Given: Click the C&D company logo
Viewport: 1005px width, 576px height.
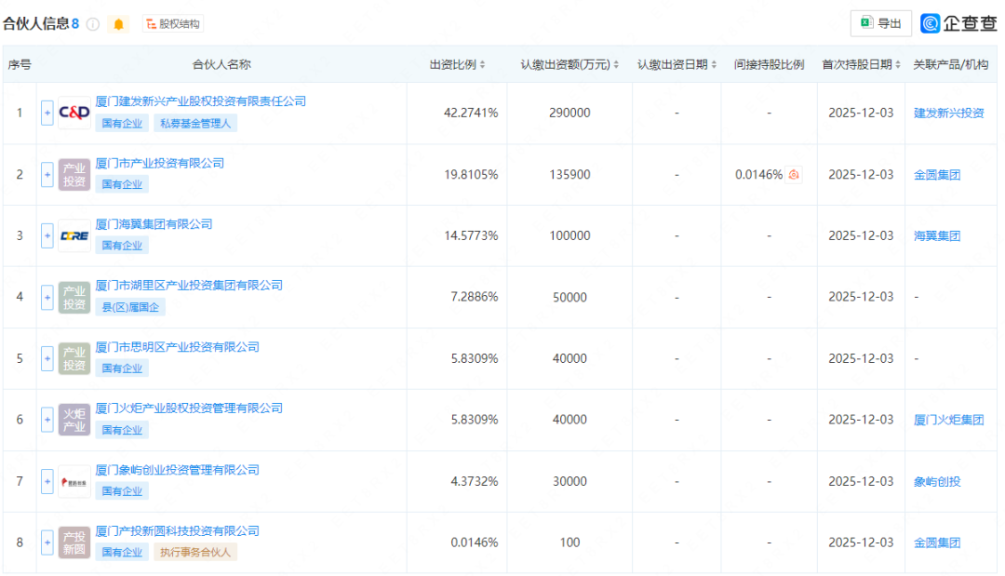Looking at the screenshot, I should point(74,113).
